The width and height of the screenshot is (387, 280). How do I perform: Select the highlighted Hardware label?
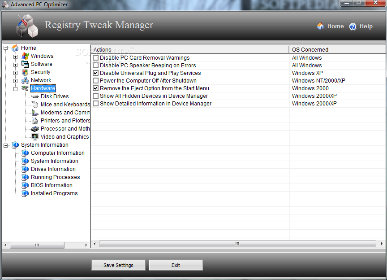[x=43, y=88]
